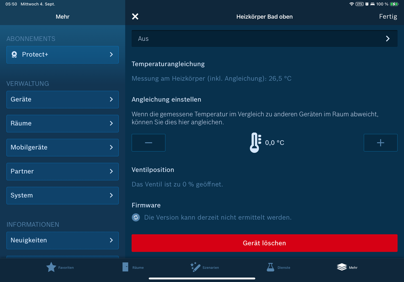Screen dimensions: 404x282
Task: Tap Fertig to finish editing
Action: tap(388, 17)
